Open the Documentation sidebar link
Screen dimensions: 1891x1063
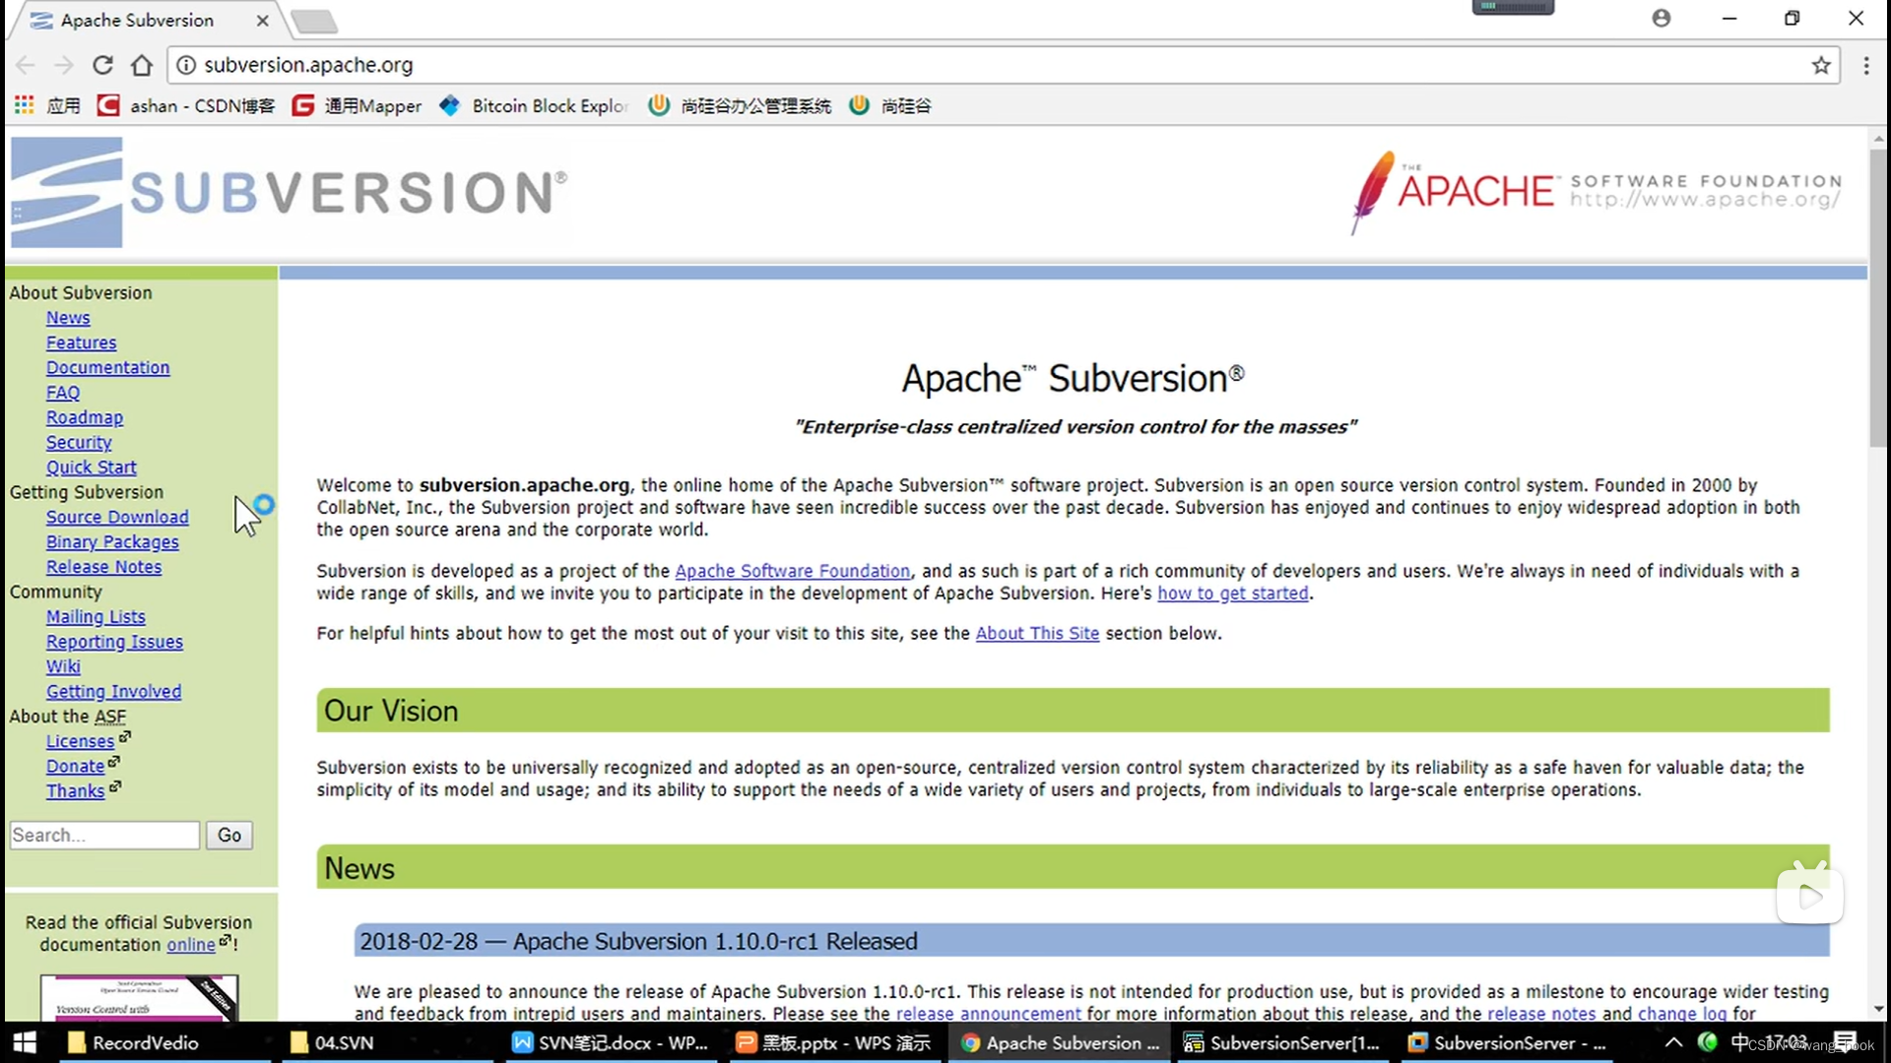pos(107,367)
